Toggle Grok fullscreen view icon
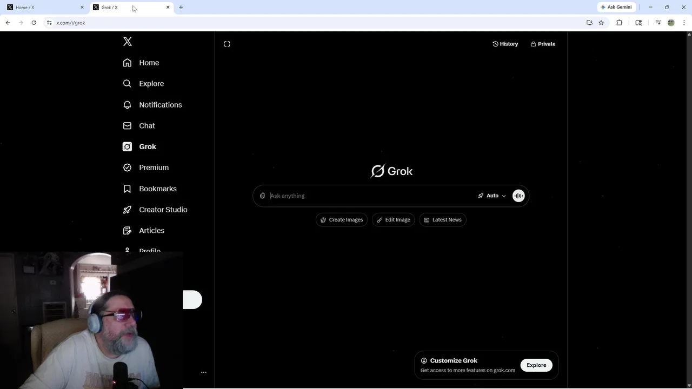 (x=227, y=44)
